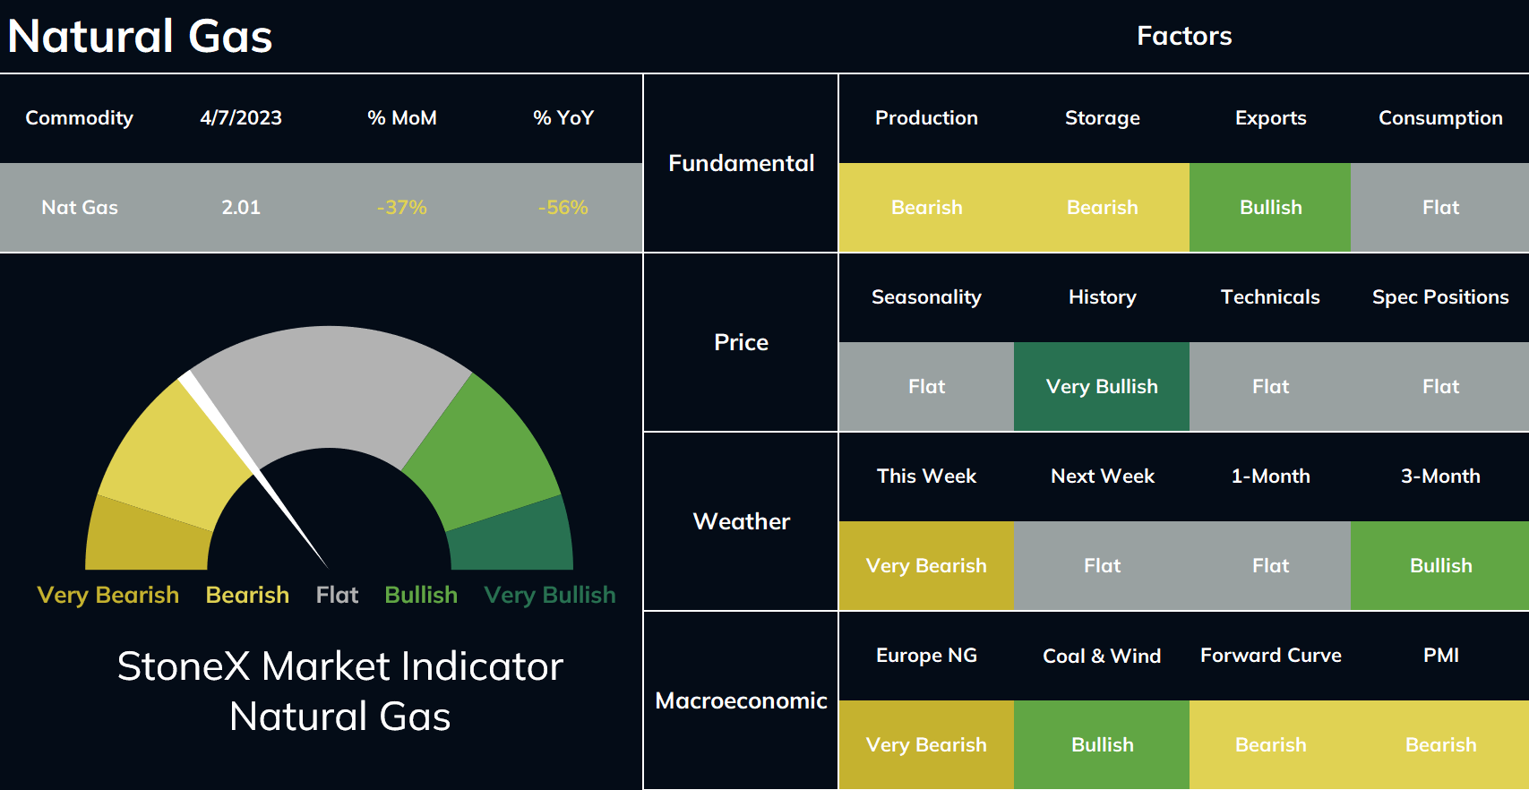Image resolution: width=1529 pixels, height=790 pixels.
Task: Click the gray Flat gauge arc
Action: (x=330, y=385)
